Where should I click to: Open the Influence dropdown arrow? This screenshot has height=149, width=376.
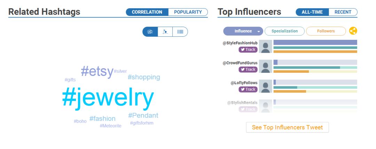pyautogui.click(x=259, y=31)
